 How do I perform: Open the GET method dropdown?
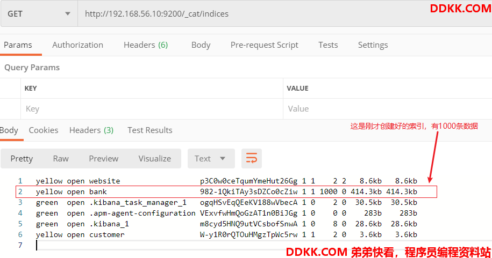39,14
